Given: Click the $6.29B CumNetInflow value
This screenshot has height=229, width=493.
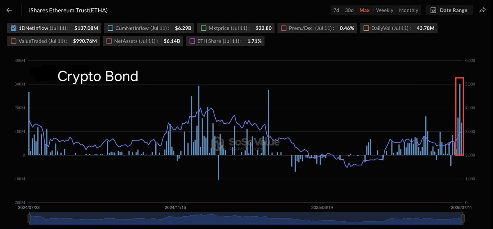Looking at the screenshot, I should (183, 28).
